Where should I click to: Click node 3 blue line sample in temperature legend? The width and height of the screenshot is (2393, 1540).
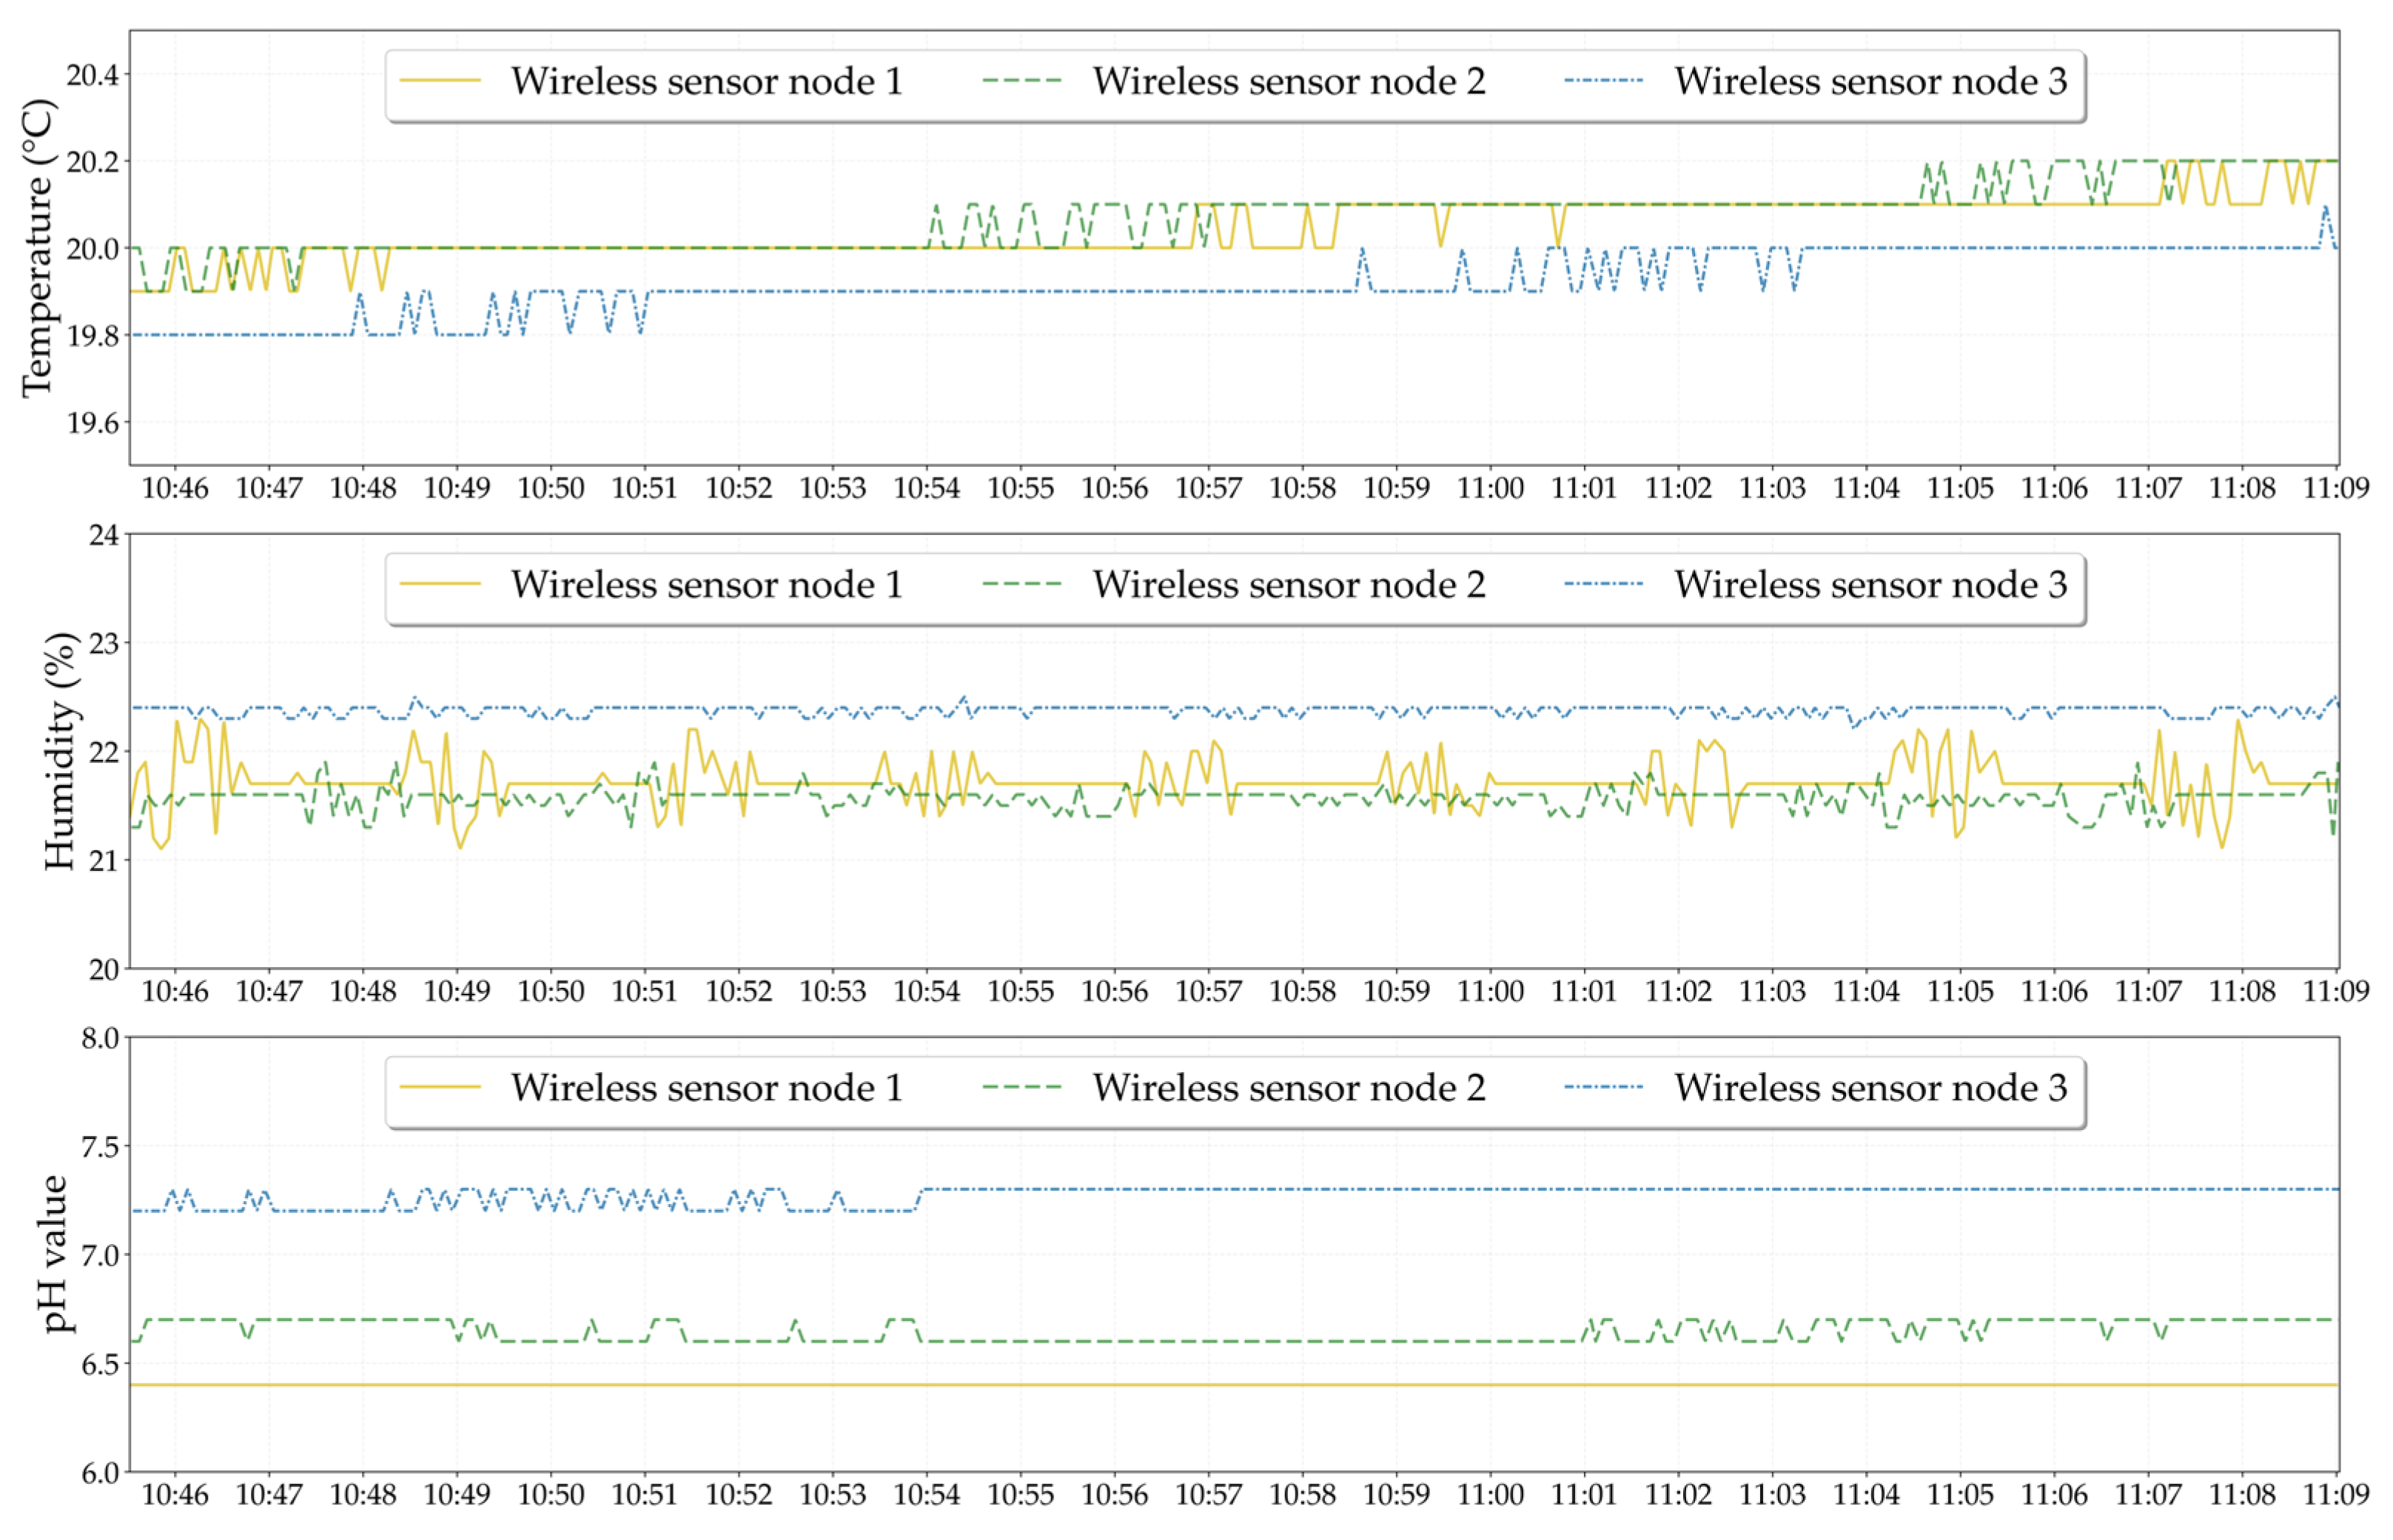click(1603, 81)
